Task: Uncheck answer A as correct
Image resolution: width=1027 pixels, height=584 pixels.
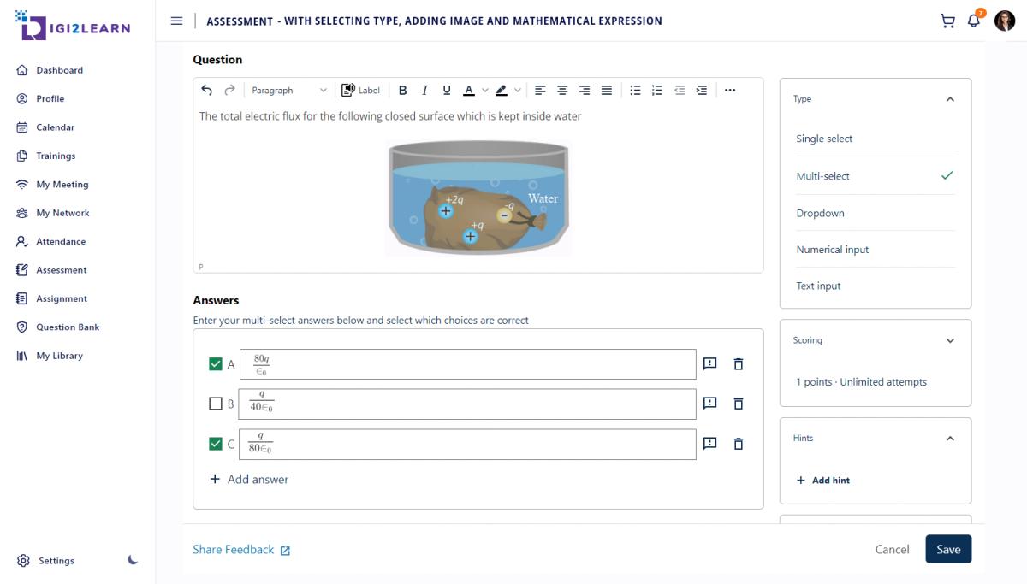Action: coord(216,364)
